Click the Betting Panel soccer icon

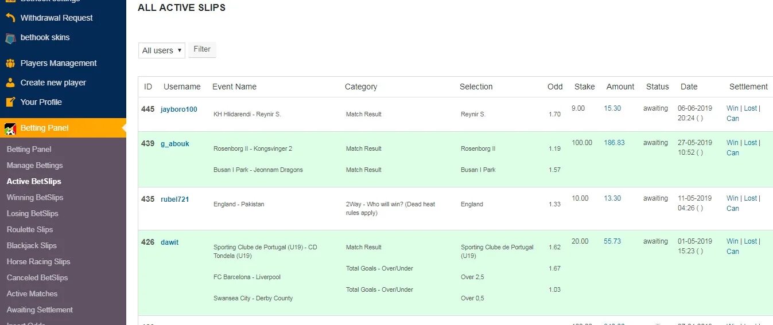10,128
